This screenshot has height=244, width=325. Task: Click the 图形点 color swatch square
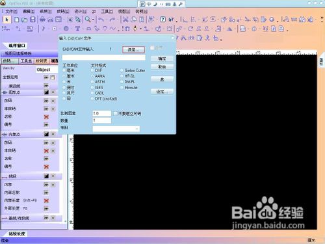coord(46,92)
